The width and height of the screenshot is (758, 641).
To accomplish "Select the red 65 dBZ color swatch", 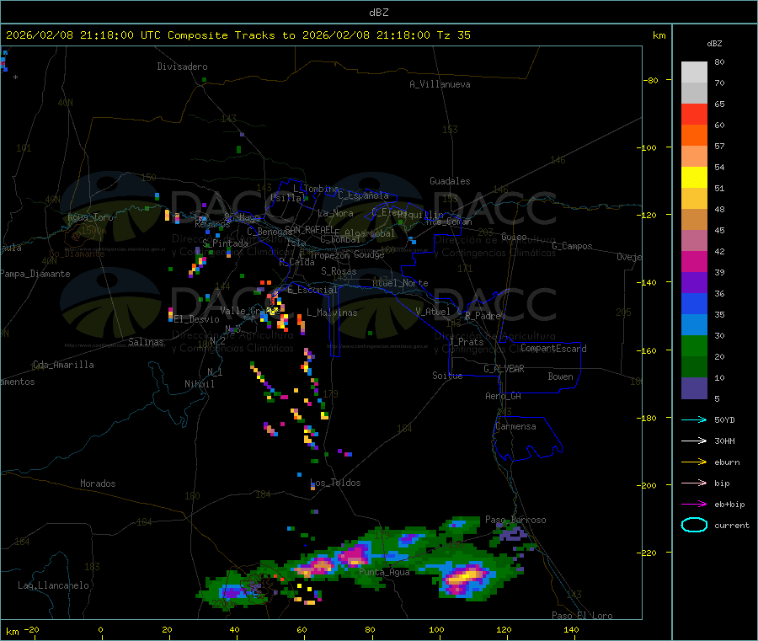I will click(694, 114).
